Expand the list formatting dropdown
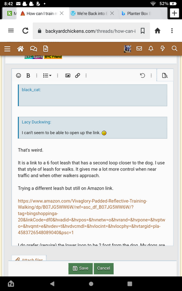This screenshot has width=182, height=291. [x=47, y=75]
